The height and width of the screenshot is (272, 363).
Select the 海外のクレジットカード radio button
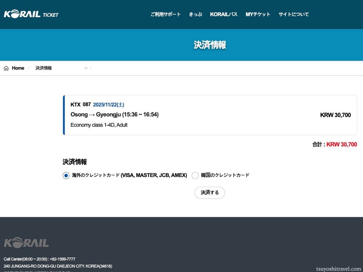click(x=66, y=176)
